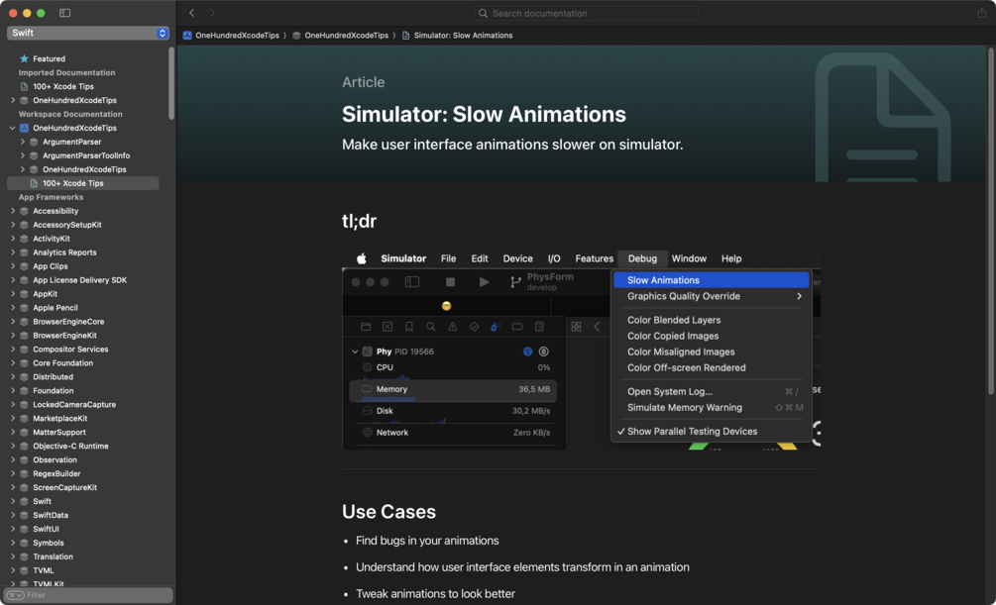996x605 pixels.
Task: Expand the ActivityKit framework
Action: coord(13,239)
